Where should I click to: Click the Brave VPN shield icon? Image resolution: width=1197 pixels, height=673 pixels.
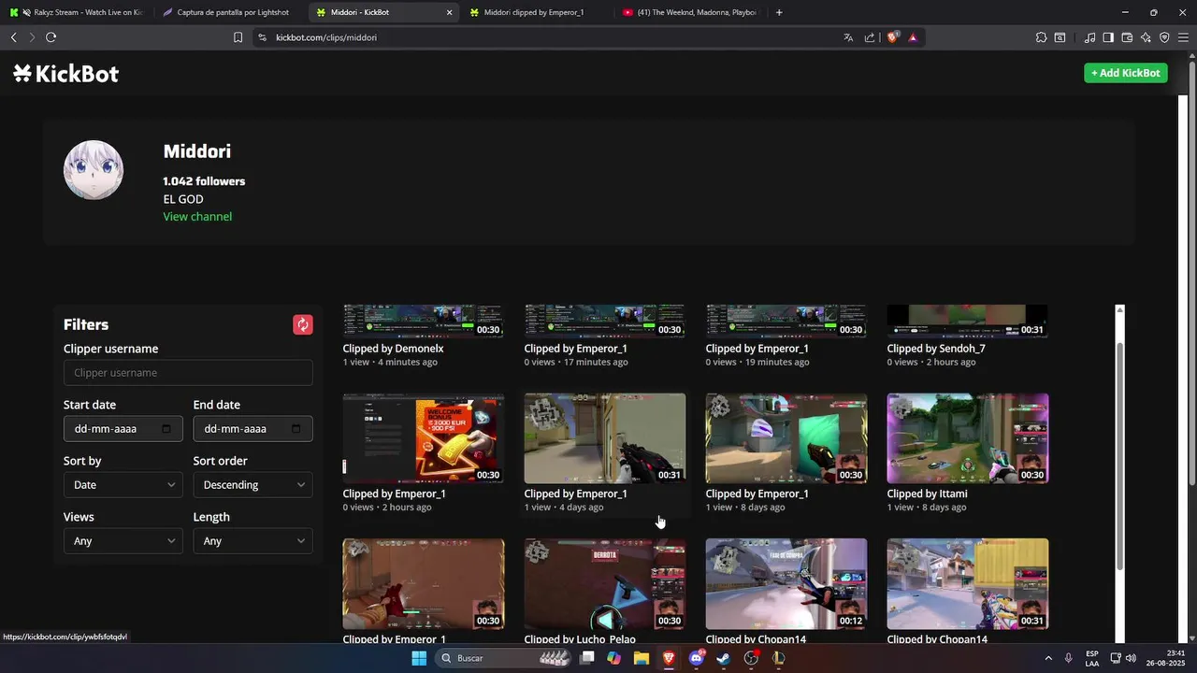tap(1164, 37)
